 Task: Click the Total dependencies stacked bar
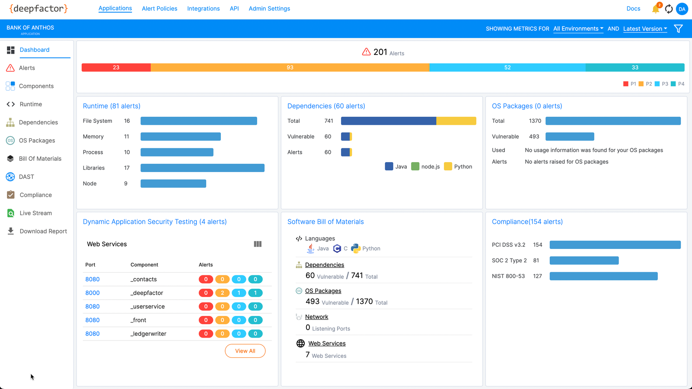pyautogui.click(x=408, y=121)
